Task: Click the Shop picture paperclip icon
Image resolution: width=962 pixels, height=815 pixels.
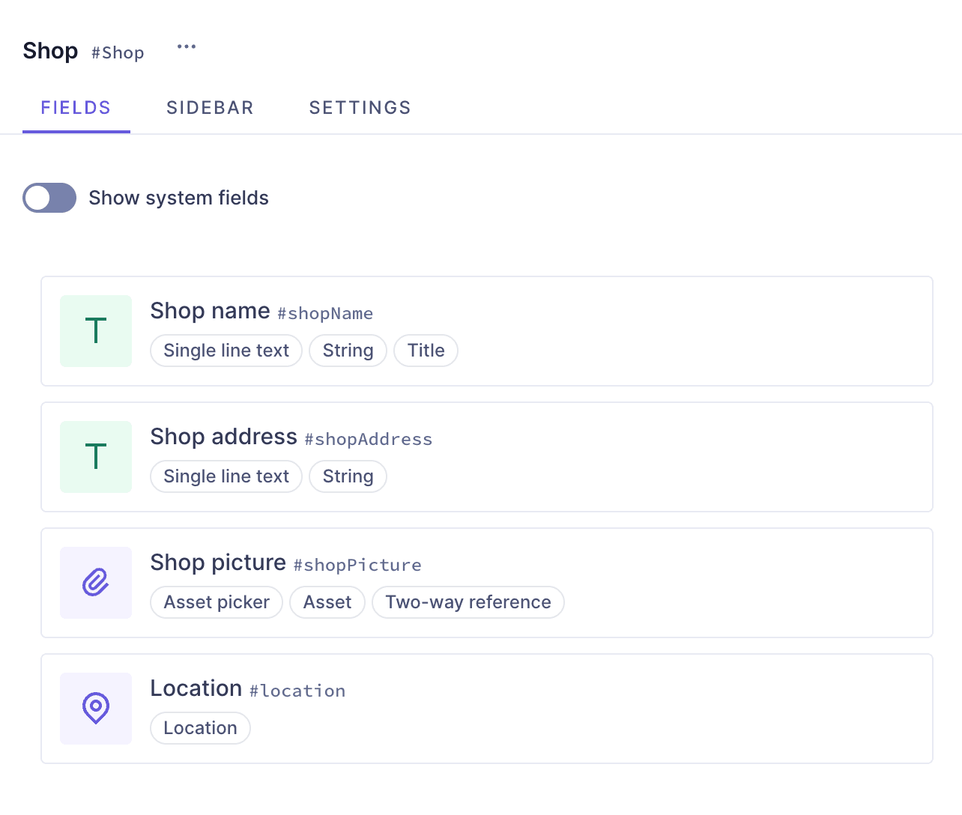Action: pyautogui.click(x=96, y=583)
